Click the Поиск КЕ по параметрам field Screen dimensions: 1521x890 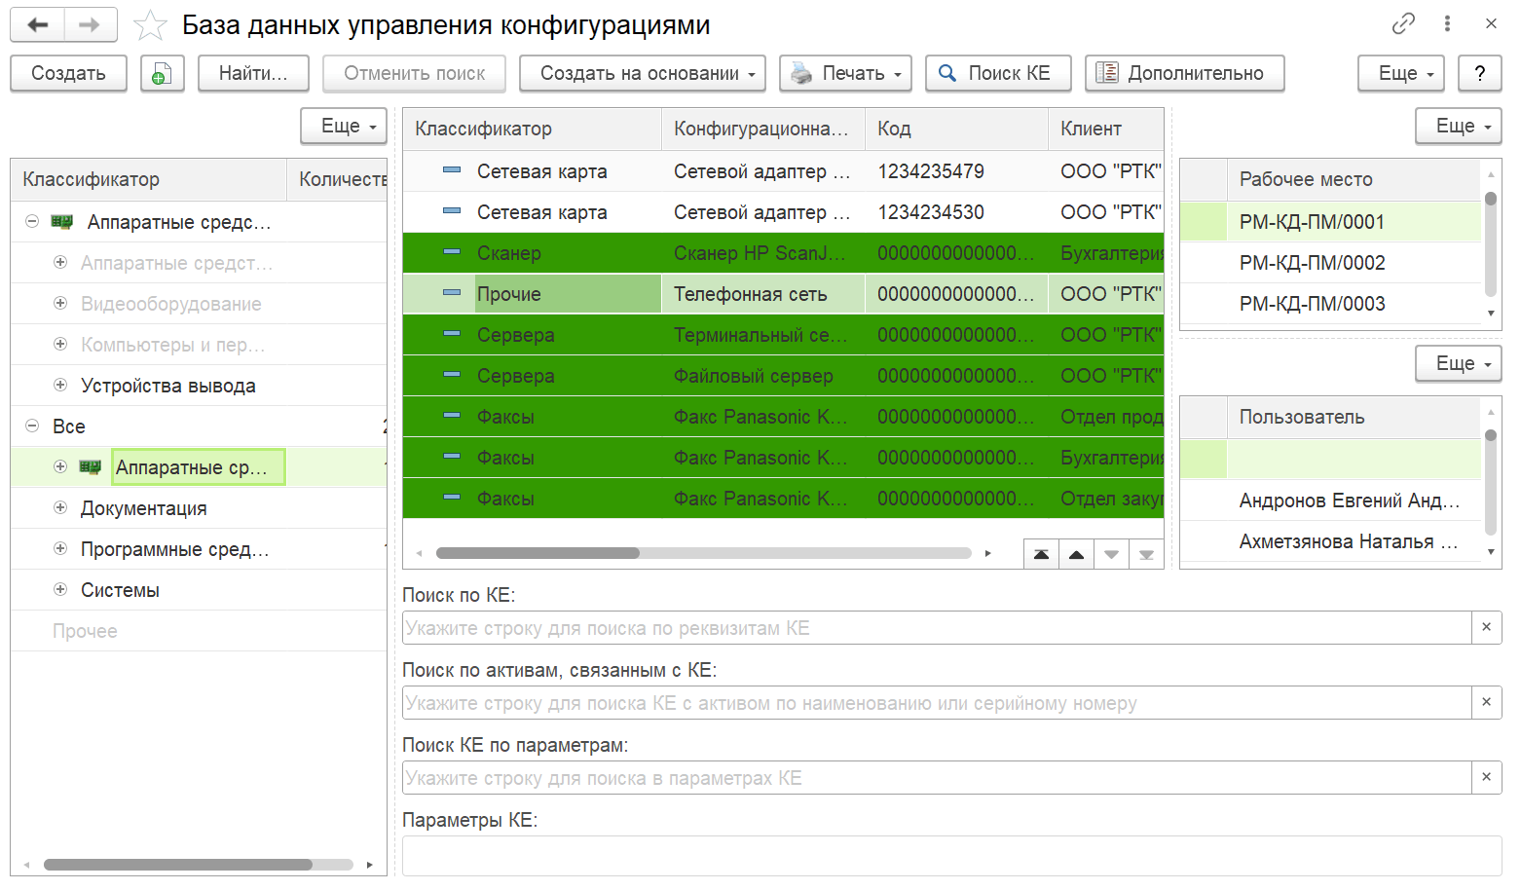point(937,778)
